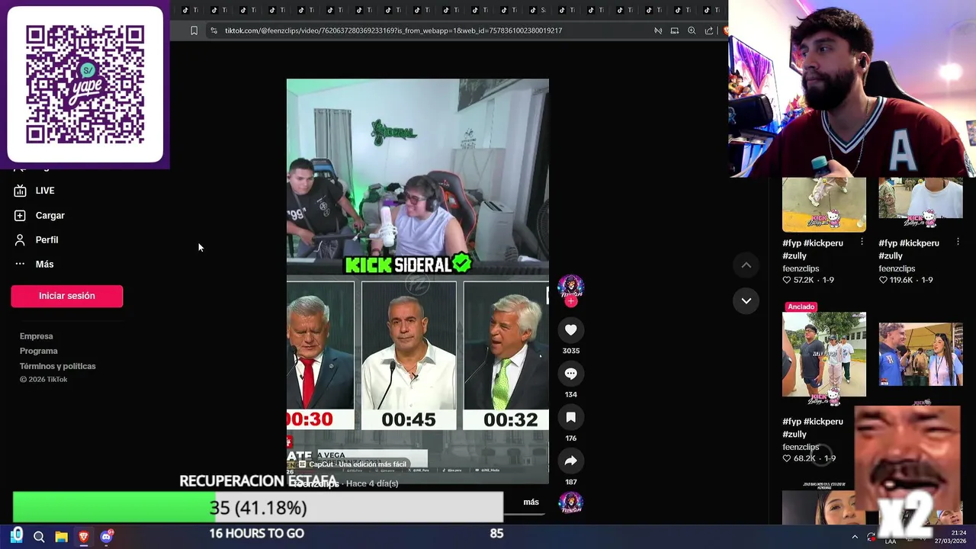Click the 3035 likes count
This screenshot has height=549, width=976.
tap(571, 351)
